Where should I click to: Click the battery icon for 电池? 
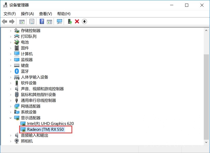[x=17, y=42]
